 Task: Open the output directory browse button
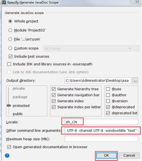tap(135, 80)
